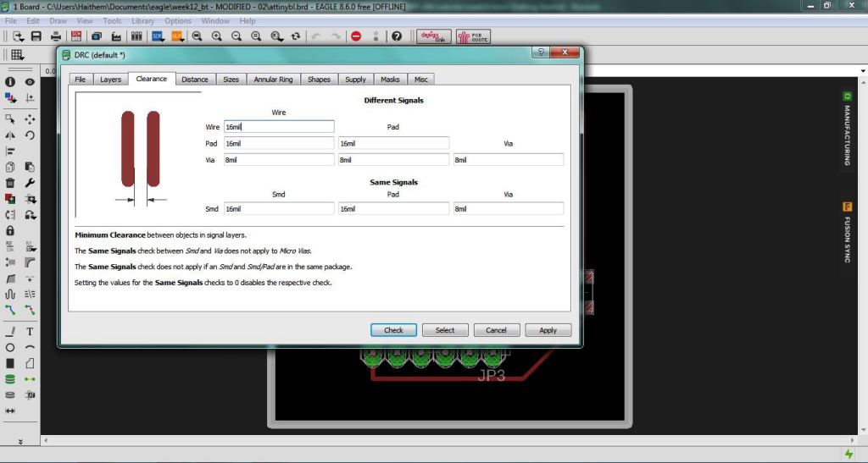Open Help with the question mark icon
The width and height of the screenshot is (868, 463).
[x=397, y=36]
